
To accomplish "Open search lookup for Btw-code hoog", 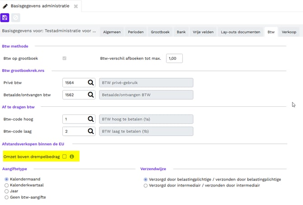I will (x=90, y=119).
